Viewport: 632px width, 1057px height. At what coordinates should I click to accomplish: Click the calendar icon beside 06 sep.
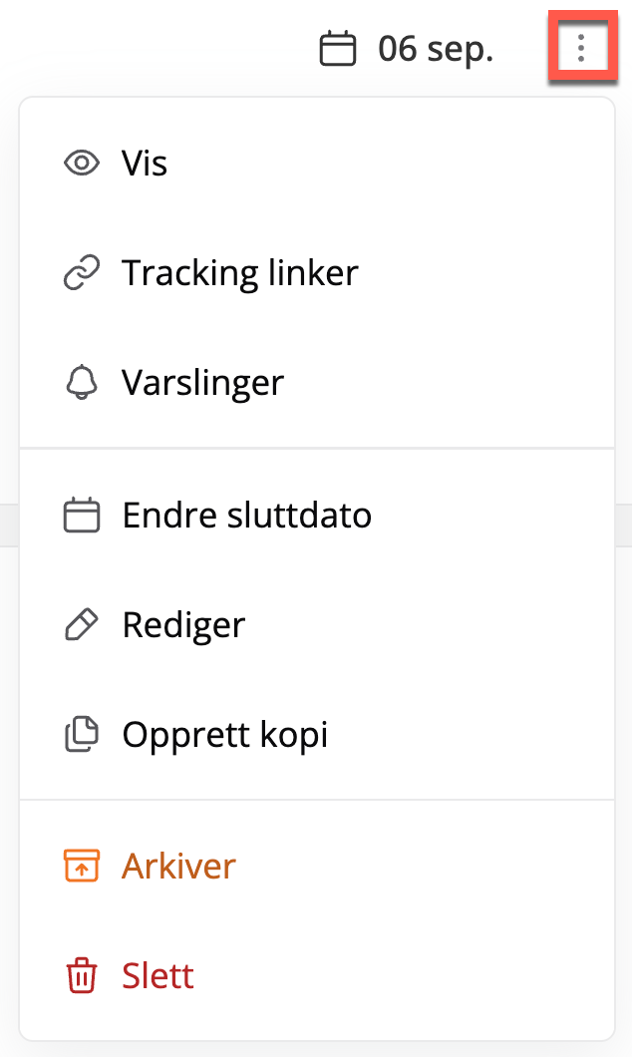[x=338, y=49]
